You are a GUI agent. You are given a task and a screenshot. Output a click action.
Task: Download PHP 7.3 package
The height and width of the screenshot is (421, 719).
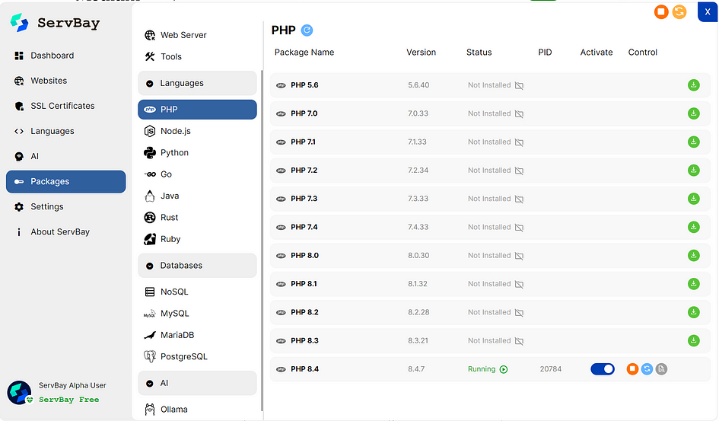point(693,199)
